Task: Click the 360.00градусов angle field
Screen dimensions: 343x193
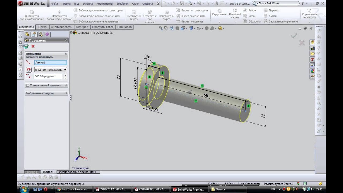Action: coord(48,76)
